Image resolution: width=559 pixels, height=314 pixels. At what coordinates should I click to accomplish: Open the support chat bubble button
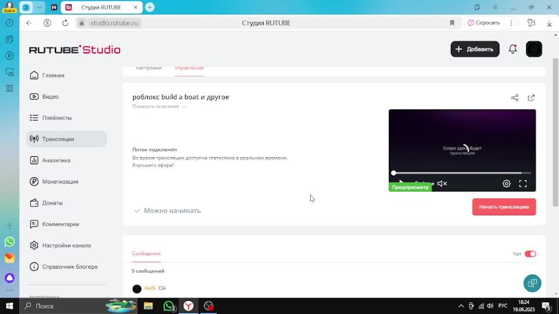point(532,283)
